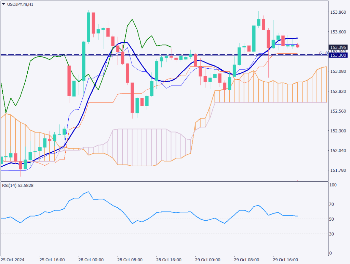
Task: Click the dropdown triangle beside USDJPY.m,H1
Action: [x=3, y=4]
